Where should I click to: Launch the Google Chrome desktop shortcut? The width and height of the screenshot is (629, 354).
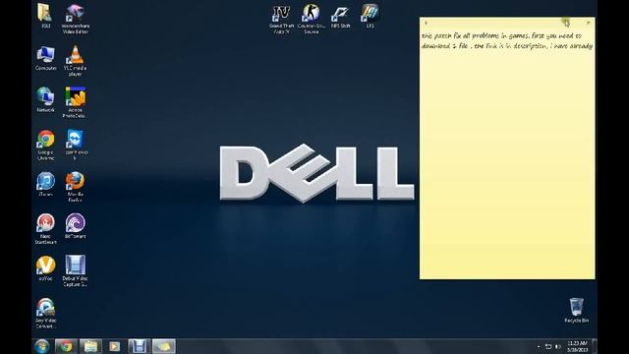tap(46, 145)
